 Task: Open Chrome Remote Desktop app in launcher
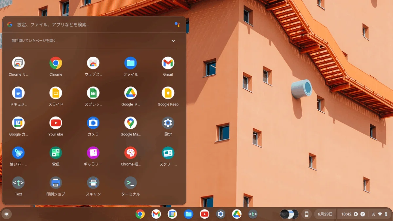18,63
